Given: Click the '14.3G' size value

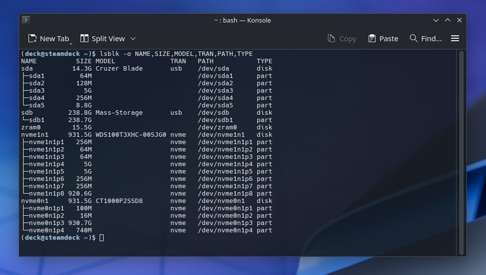Looking at the screenshot, I should tap(82, 68).
